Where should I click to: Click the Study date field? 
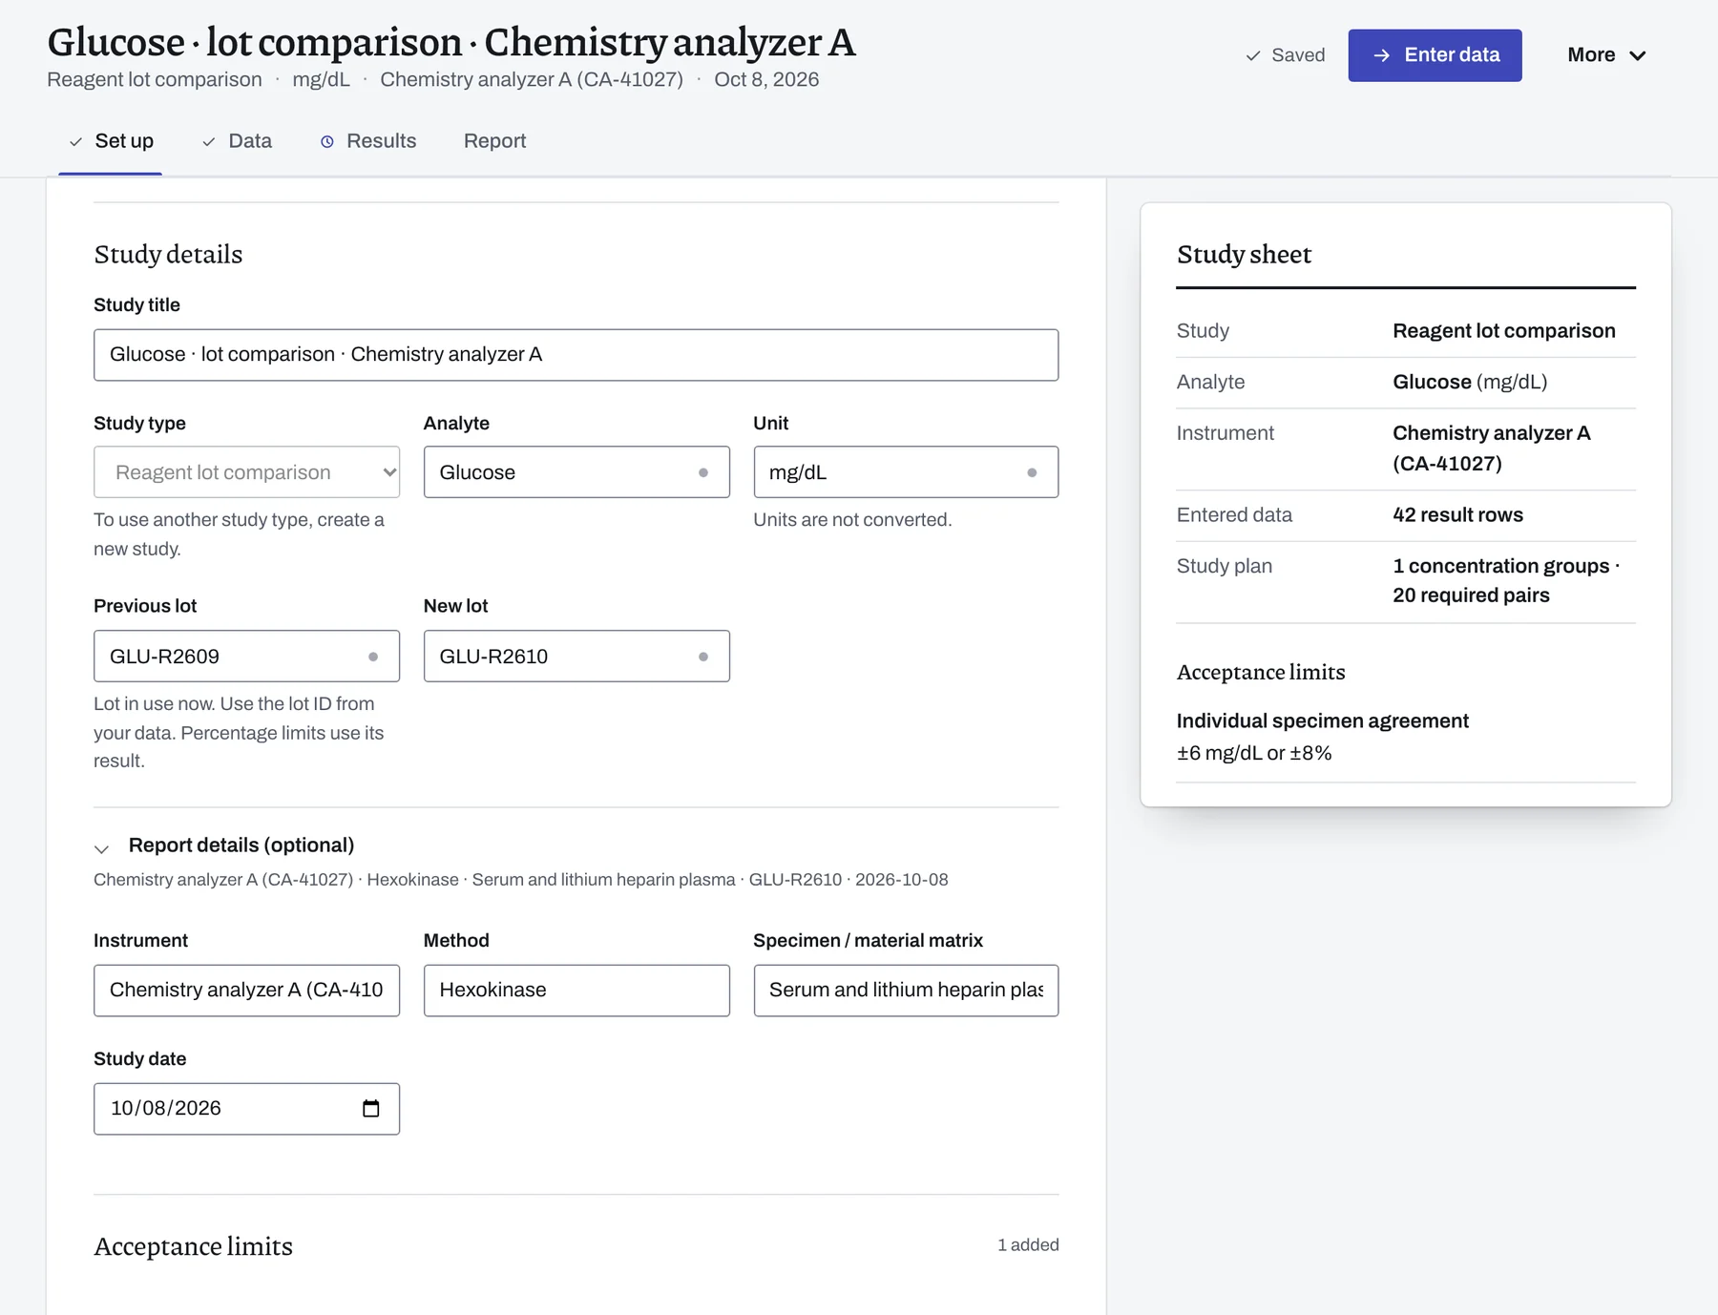coord(247,1109)
